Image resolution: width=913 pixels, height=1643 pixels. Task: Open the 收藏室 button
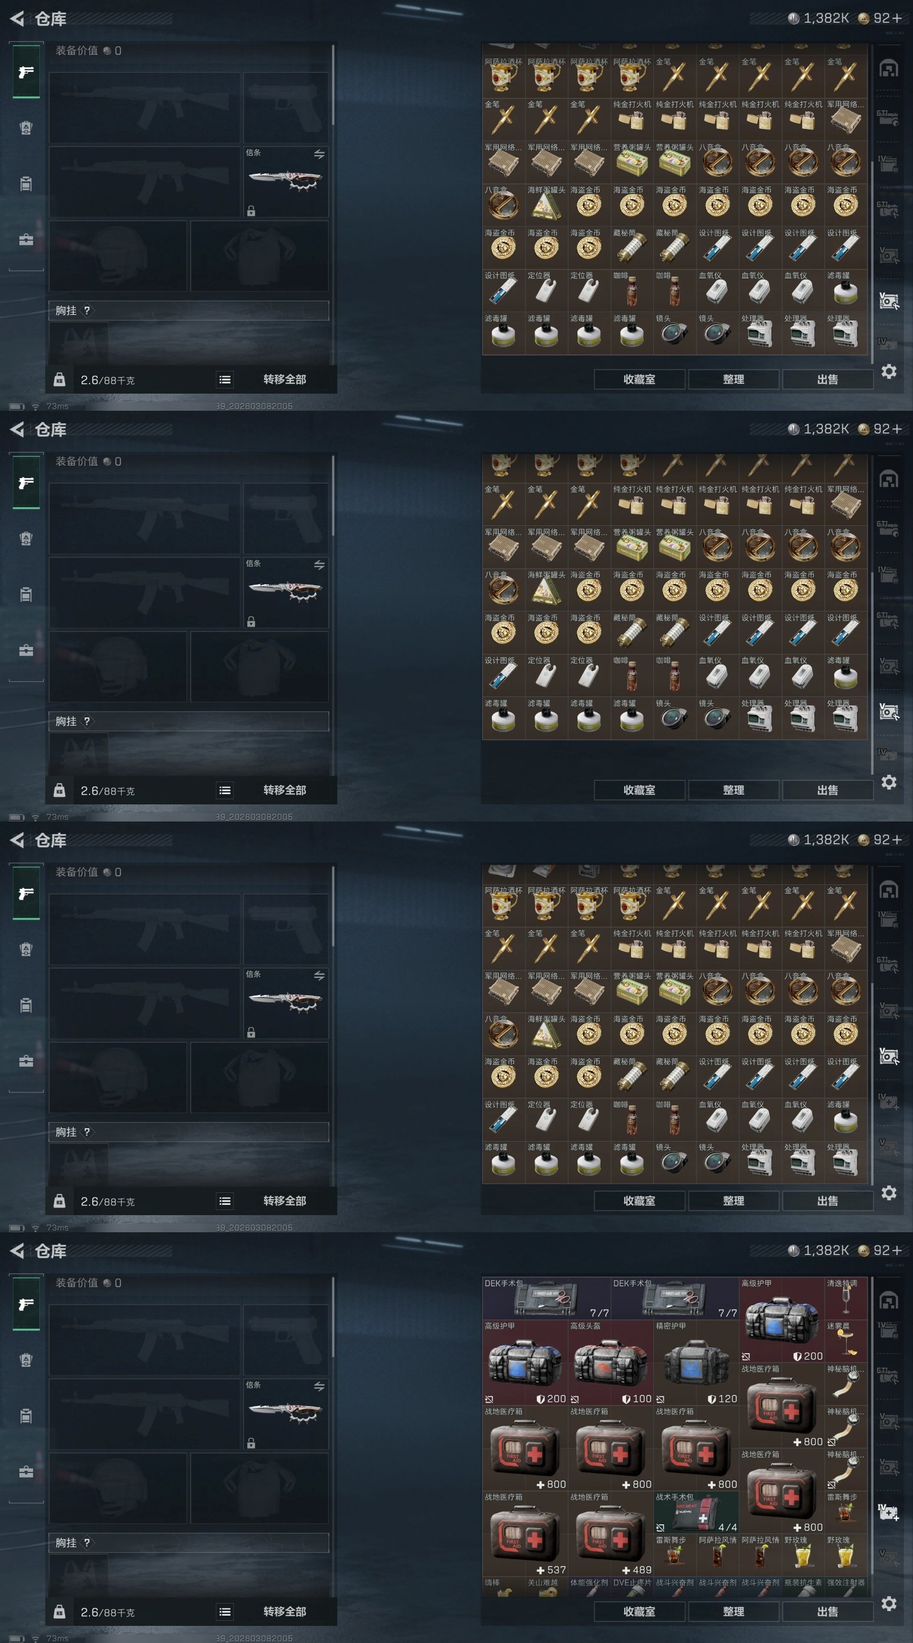point(639,1612)
